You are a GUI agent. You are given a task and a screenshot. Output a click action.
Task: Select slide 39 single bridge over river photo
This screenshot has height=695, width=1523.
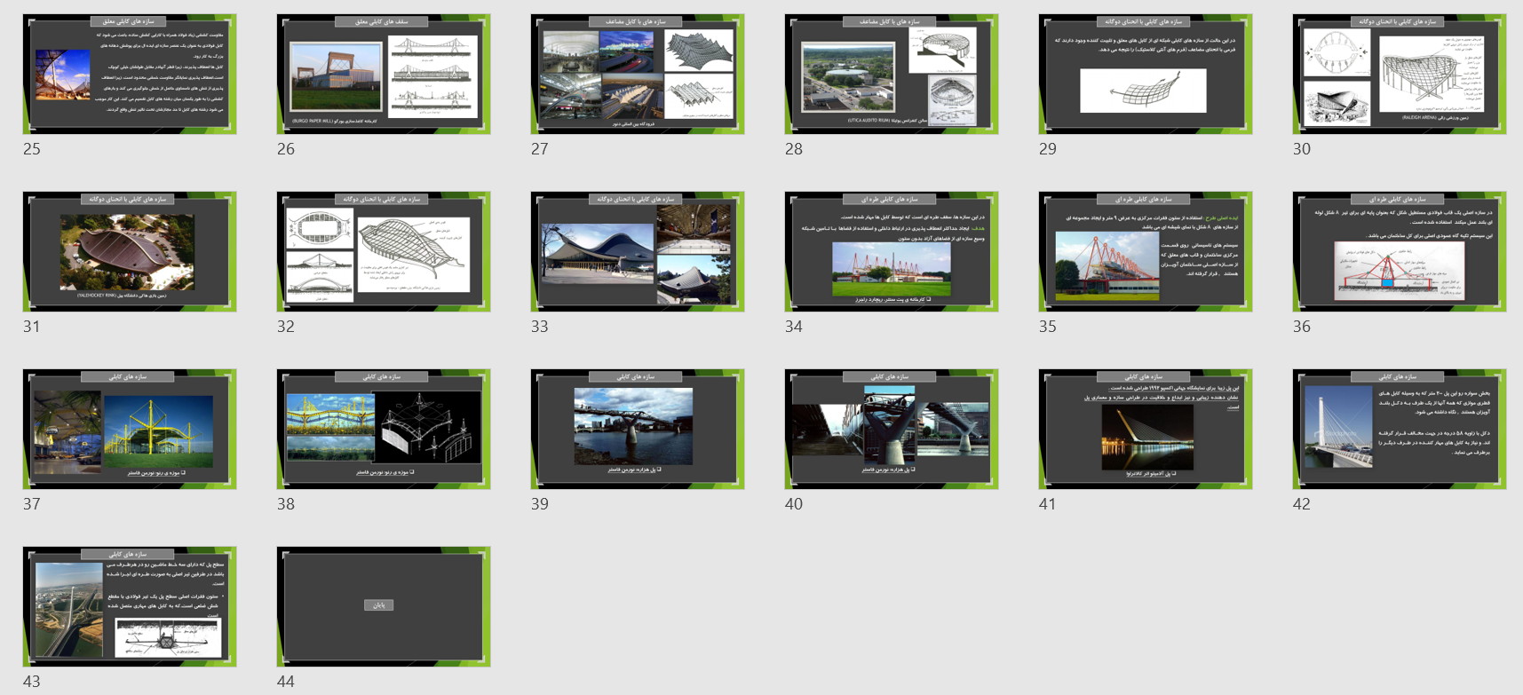pos(638,430)
